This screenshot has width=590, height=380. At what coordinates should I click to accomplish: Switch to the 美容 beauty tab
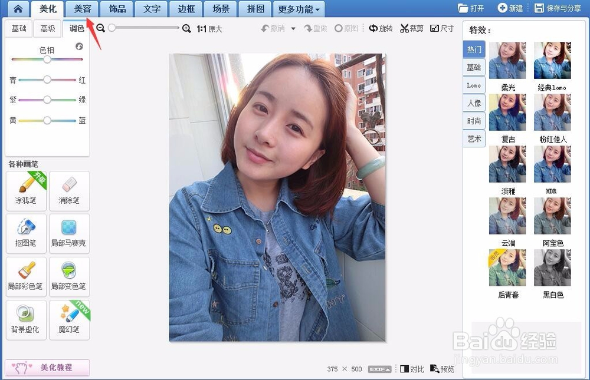[x=82, y=9]
